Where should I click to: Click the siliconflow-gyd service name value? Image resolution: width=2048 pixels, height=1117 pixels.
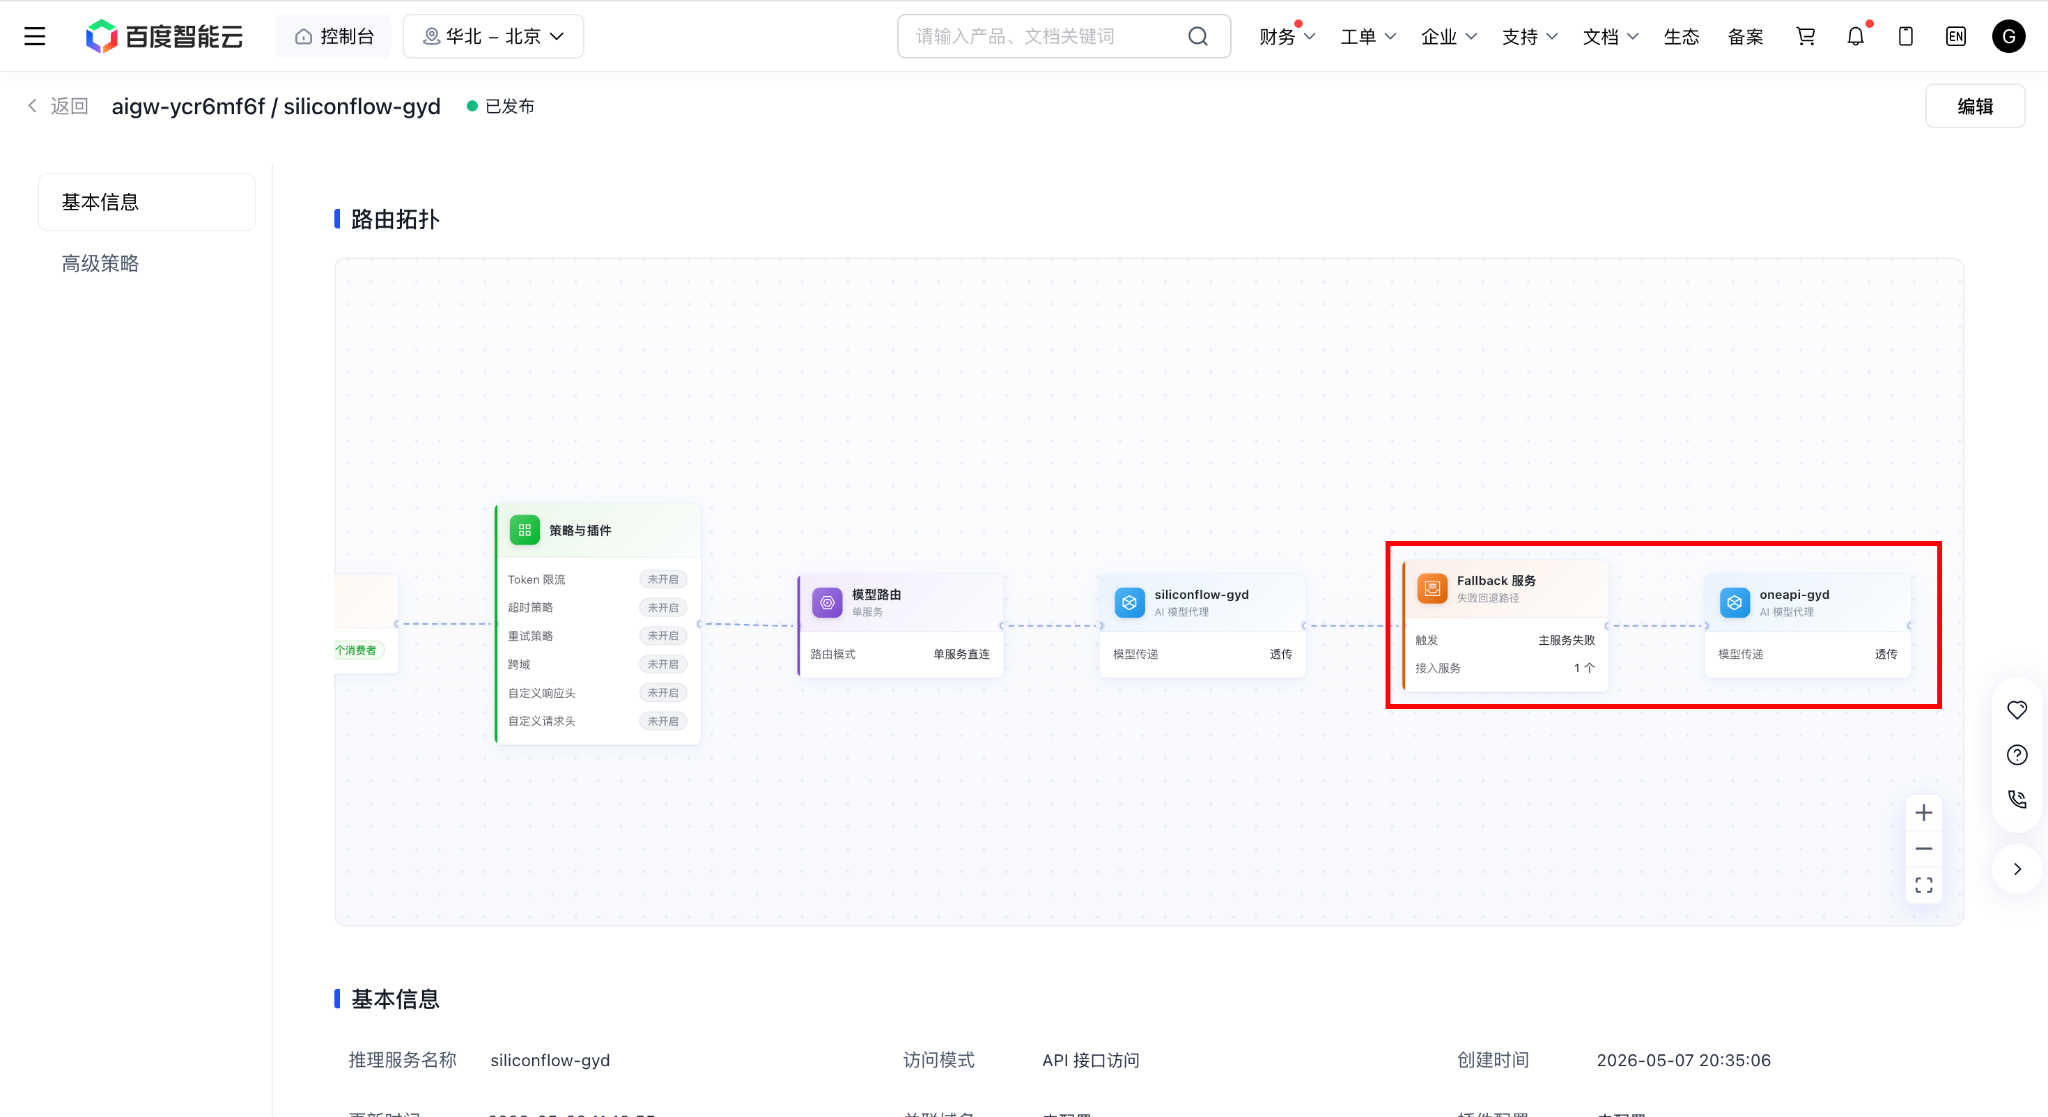tap(550, 1060)
